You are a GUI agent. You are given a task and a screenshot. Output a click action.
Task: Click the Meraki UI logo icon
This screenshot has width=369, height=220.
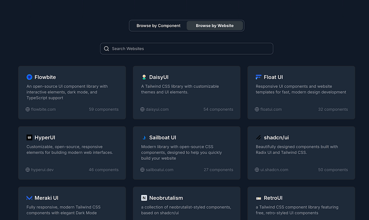tap(29, 198)
